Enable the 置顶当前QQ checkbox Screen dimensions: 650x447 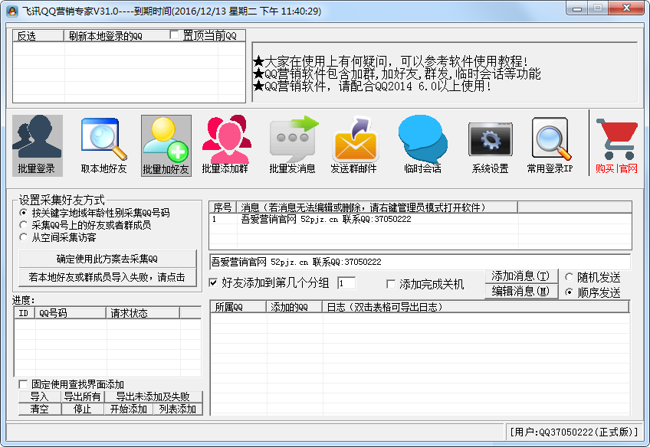(175, 35)
